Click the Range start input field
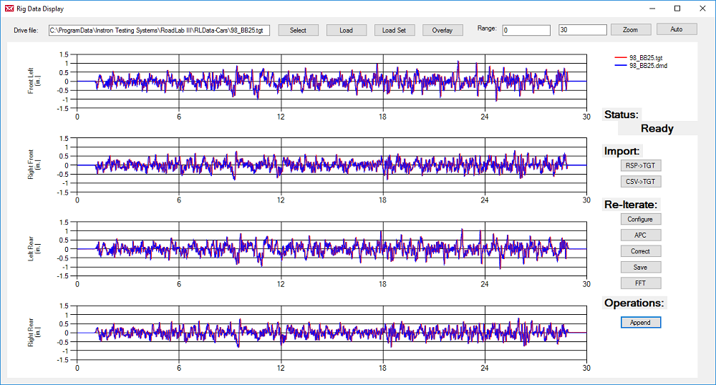716x385 pixels. [526, 30]
